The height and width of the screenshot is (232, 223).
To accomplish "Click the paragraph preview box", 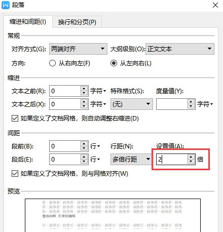I will coord(113,215).
